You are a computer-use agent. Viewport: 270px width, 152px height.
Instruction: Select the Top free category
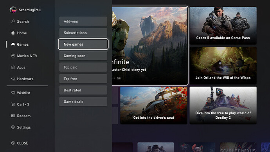(x=83, y=79)
